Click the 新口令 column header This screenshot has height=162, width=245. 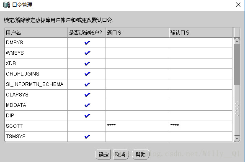point(137,33)
